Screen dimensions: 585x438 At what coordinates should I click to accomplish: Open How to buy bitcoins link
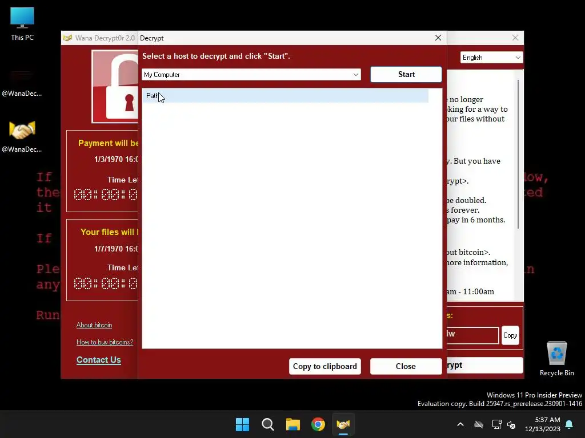click(x=105, y=342)
